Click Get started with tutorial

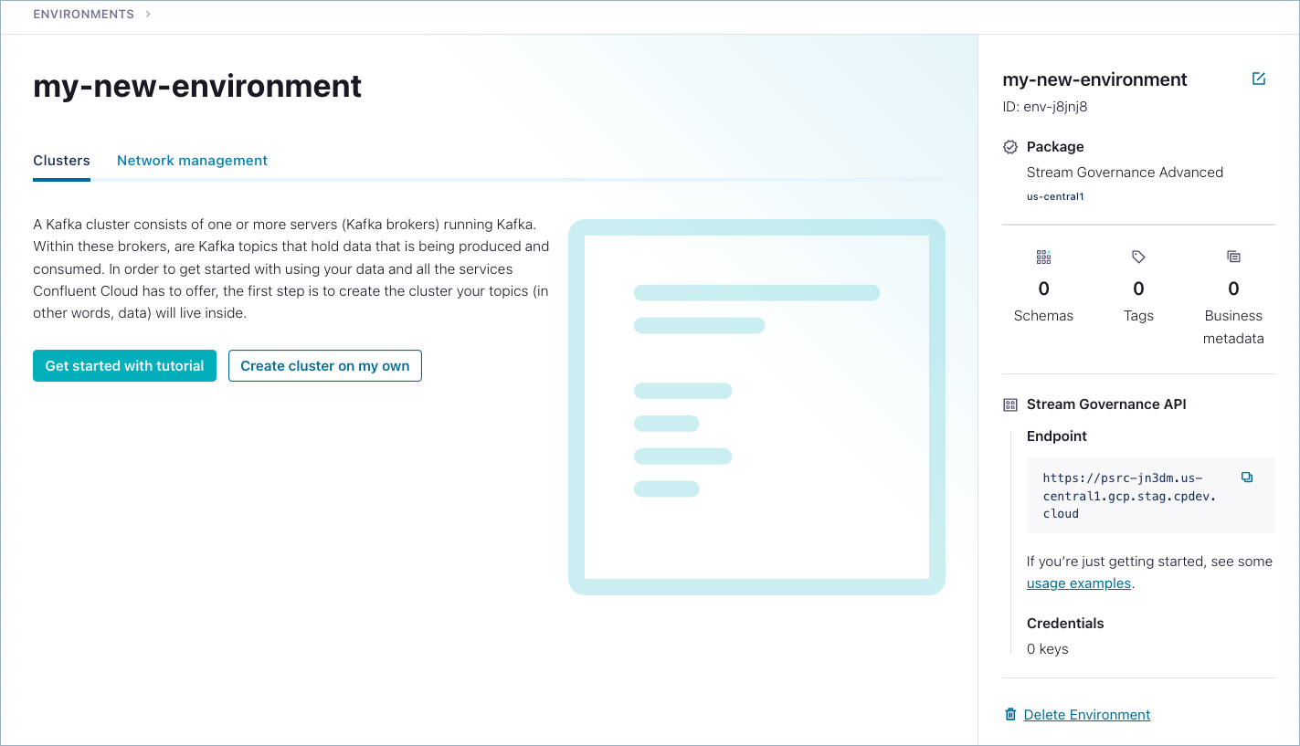(124, 365)
